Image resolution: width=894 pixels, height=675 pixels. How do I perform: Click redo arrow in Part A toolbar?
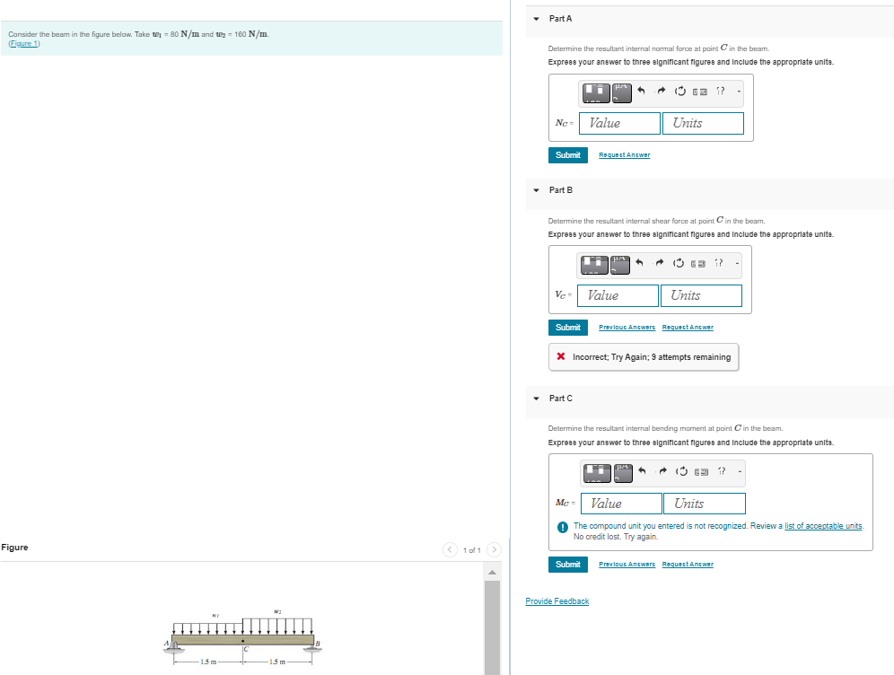pos(661,91)
